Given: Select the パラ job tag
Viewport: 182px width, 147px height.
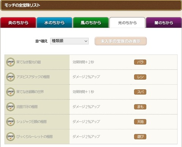Looking at the screenshot, I should tap(140, 62).
